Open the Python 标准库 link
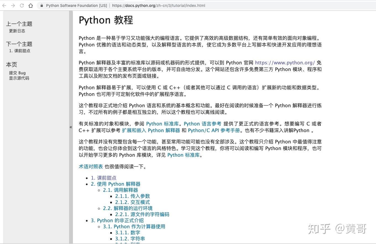This screenshot has width=376, height=244. click(162, 124)
